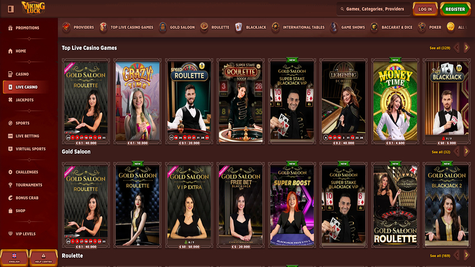Click the Jackpots icon in sidebar
The image size is (475, 267).
[x=10, y=100]
